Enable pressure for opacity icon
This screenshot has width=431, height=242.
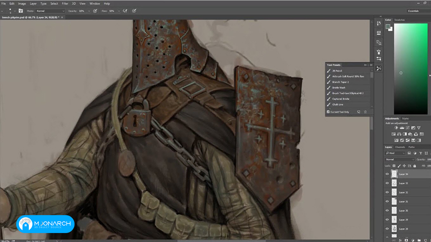pos(95,11)
